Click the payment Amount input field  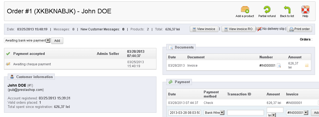[275, 110]
